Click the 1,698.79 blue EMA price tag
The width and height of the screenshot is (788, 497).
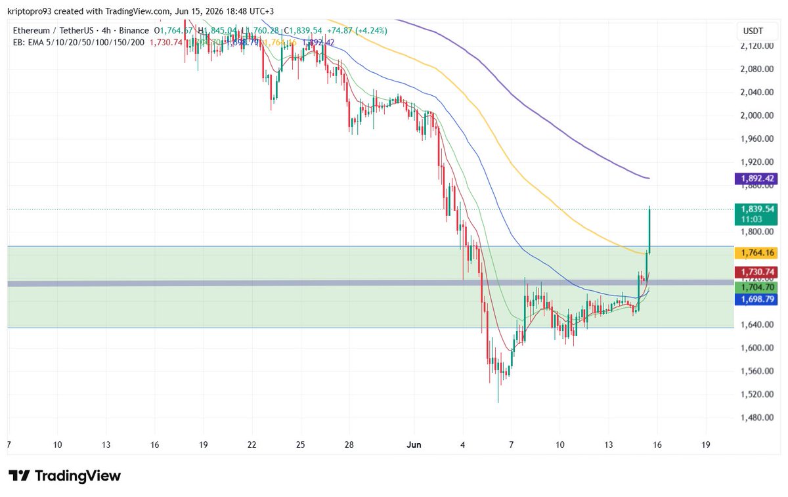tap(756, 299)
